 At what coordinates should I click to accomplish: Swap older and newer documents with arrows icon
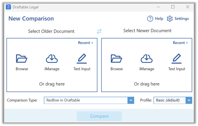click(99, 31)
